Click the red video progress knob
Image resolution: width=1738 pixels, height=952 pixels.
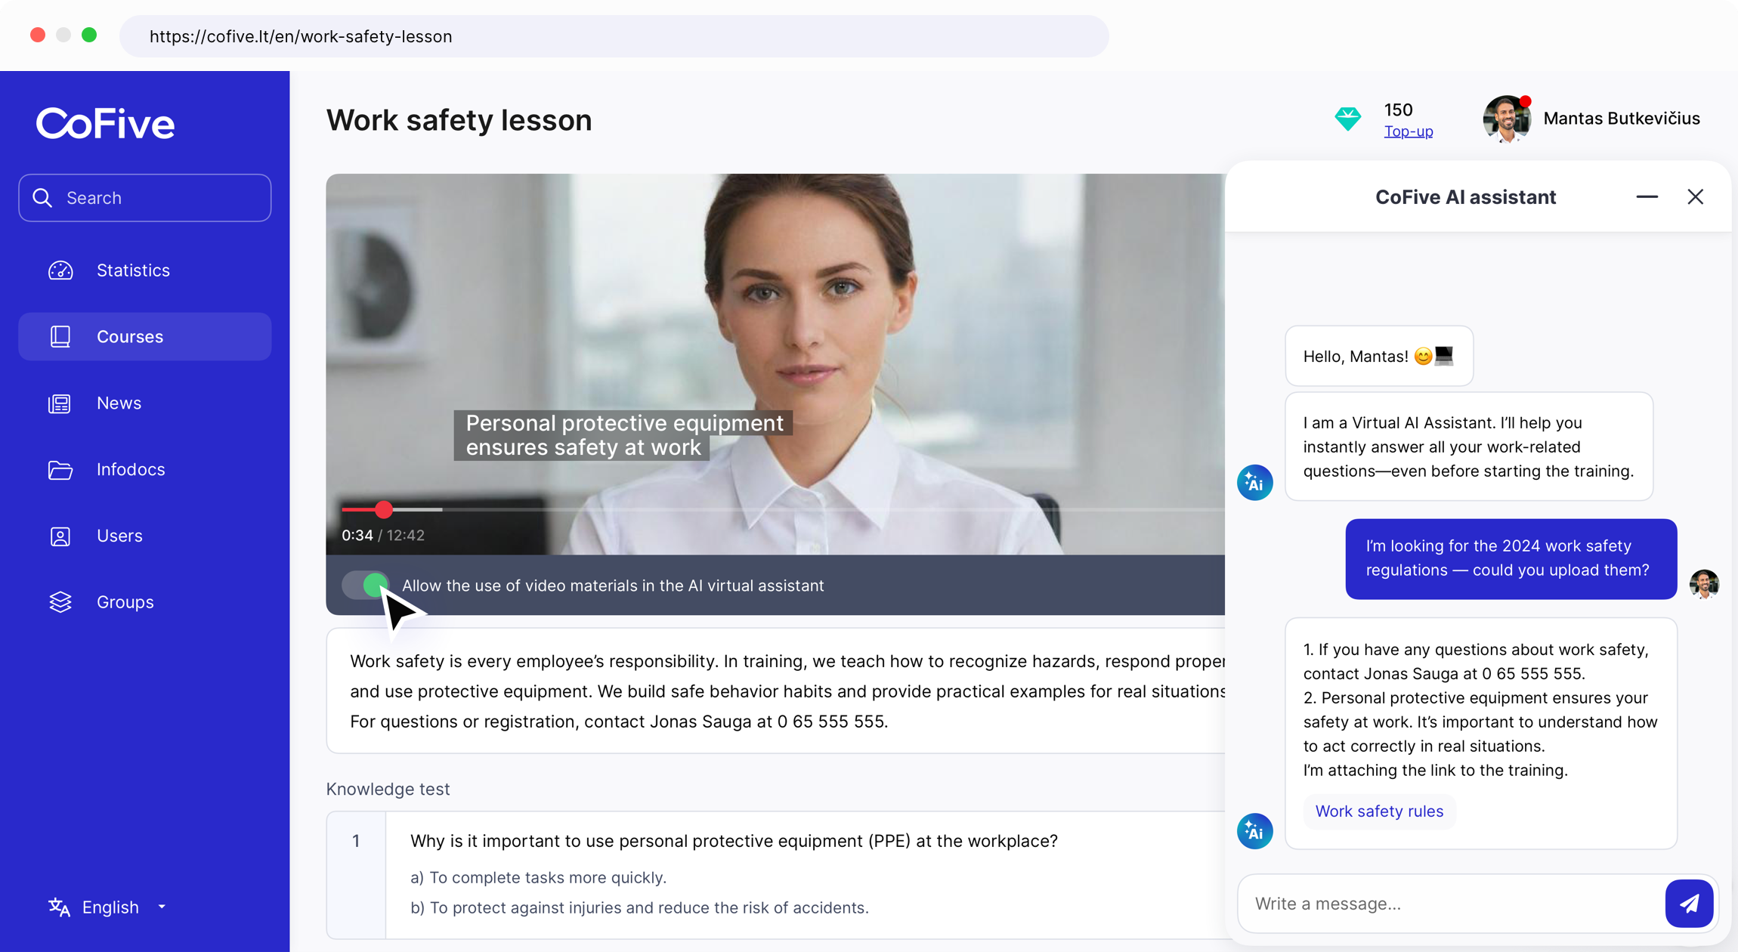click(x=384, y=510)
